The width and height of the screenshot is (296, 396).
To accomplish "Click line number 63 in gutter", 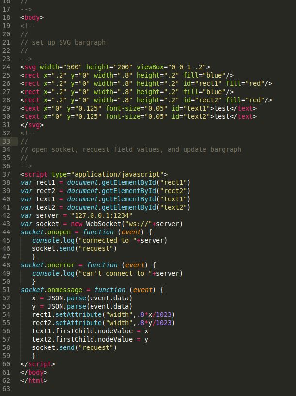I will point(6,389).
